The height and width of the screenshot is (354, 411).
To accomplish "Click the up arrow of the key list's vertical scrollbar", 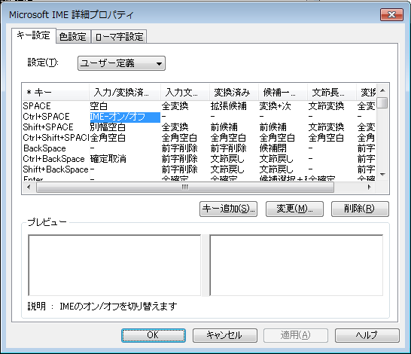I will 382,90.
